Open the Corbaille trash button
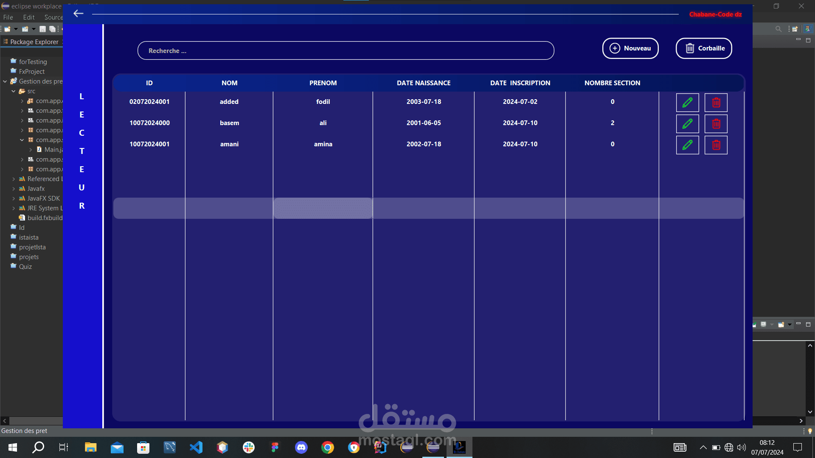Image resolution: width=815 pixels, height=458 pixels. (704, 48)
